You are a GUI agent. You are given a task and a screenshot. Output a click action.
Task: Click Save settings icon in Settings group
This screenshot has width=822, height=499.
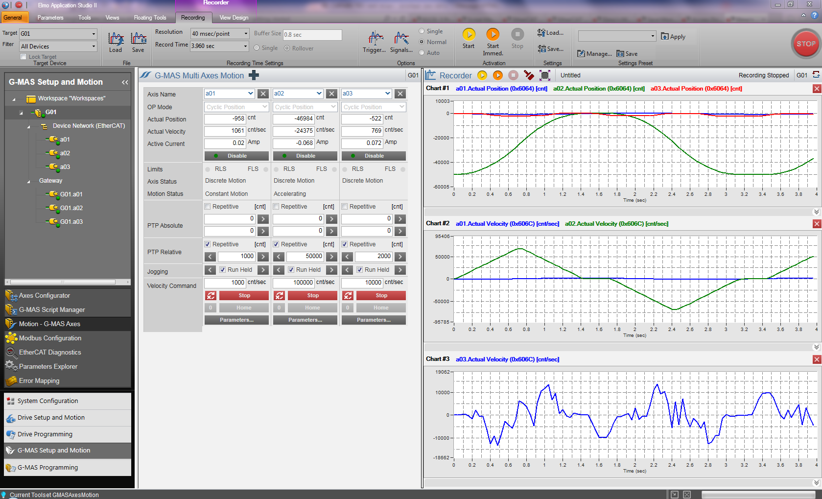(x=551, y=49)
